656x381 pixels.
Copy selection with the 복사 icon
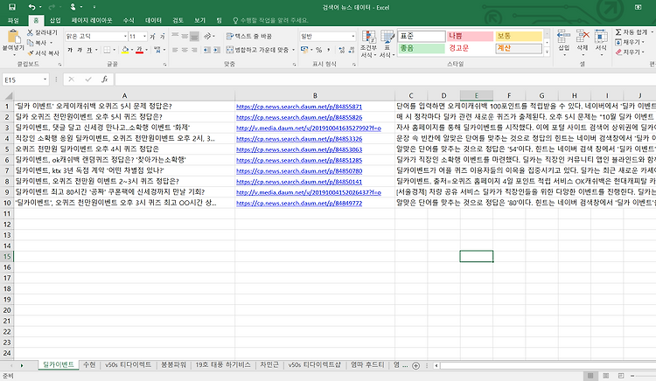click(30, 43)
